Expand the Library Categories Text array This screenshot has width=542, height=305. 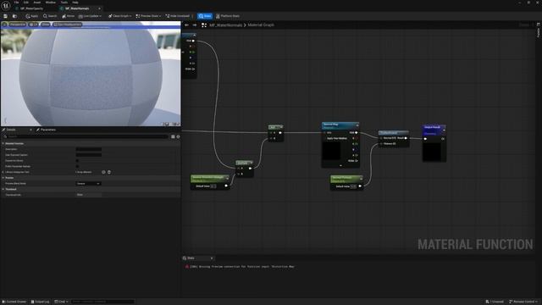pyautogui.click(x=3, y=172)
